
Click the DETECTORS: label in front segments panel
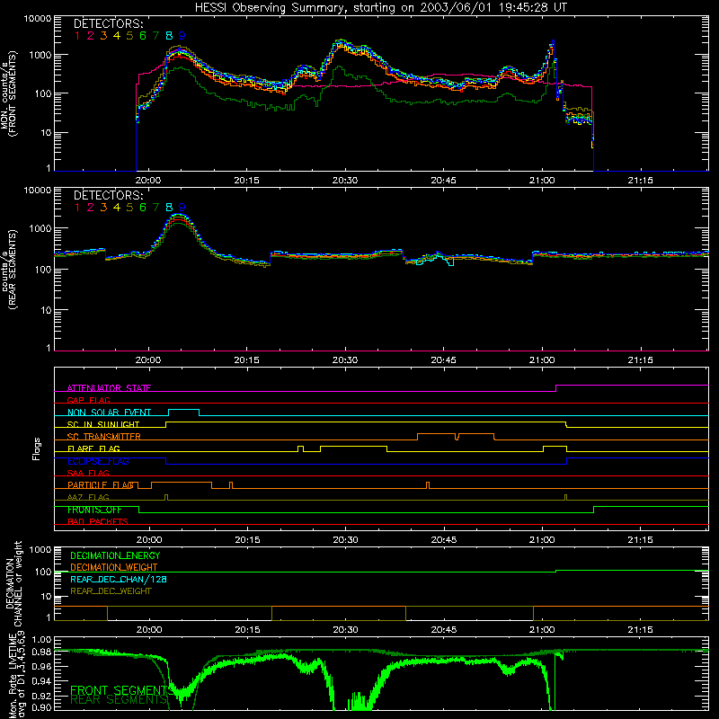click(x=108, y=23)
